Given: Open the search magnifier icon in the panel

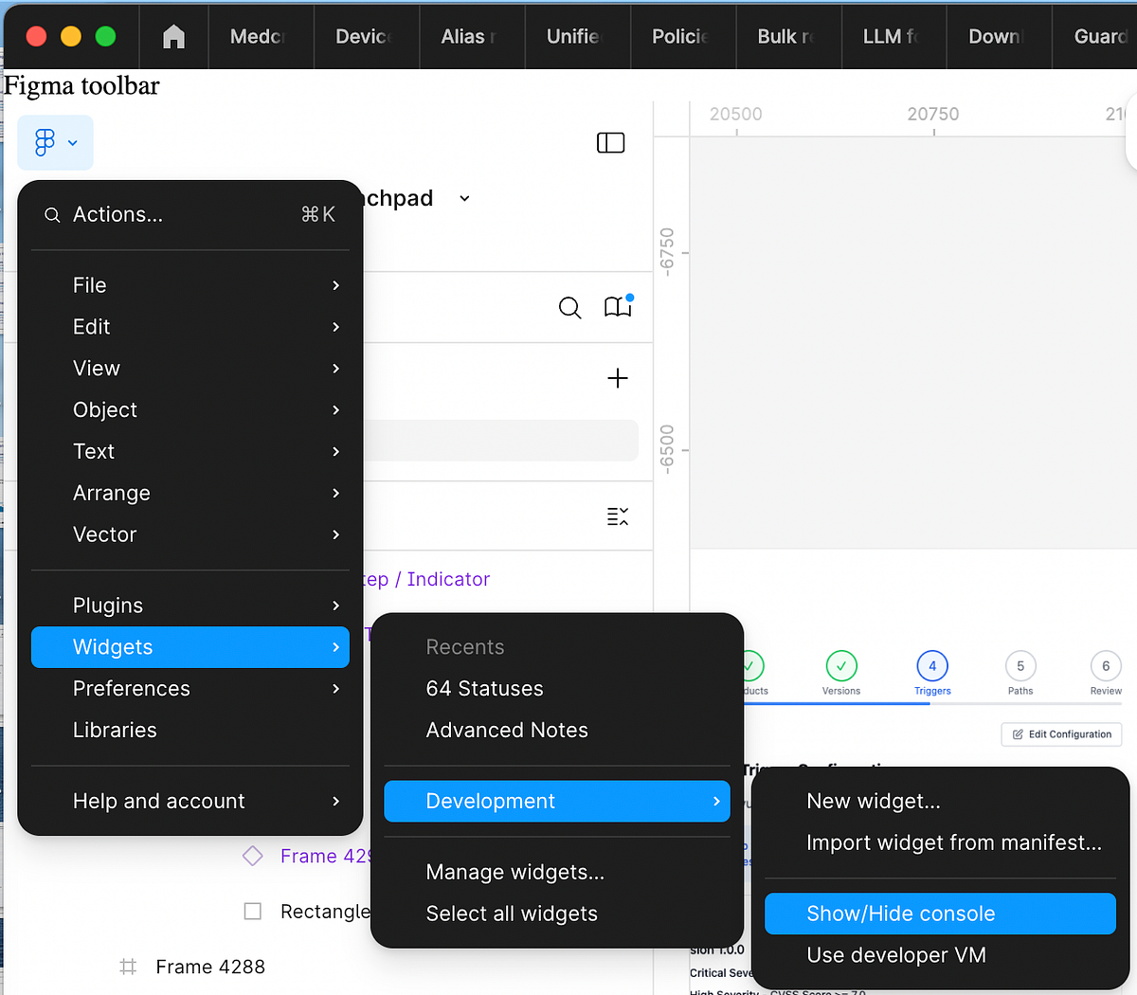Looking at the screenshot, I should click(x=569, y=308).
